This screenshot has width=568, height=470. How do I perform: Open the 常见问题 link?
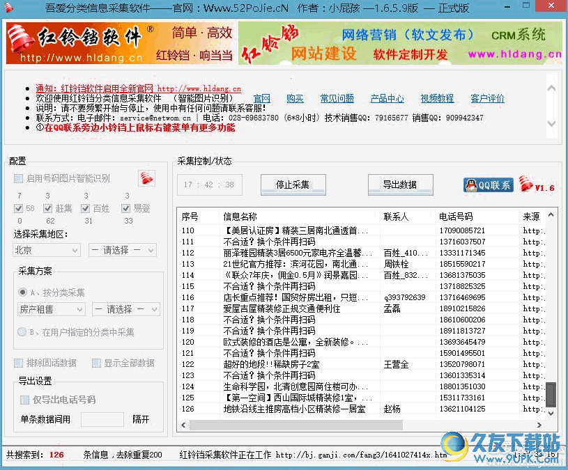tap(337, 98)
